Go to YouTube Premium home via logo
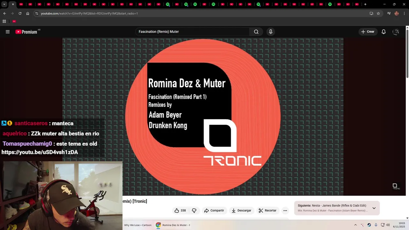Image resolution: width=409 pixels, height=230 pixels. point(27,32)
